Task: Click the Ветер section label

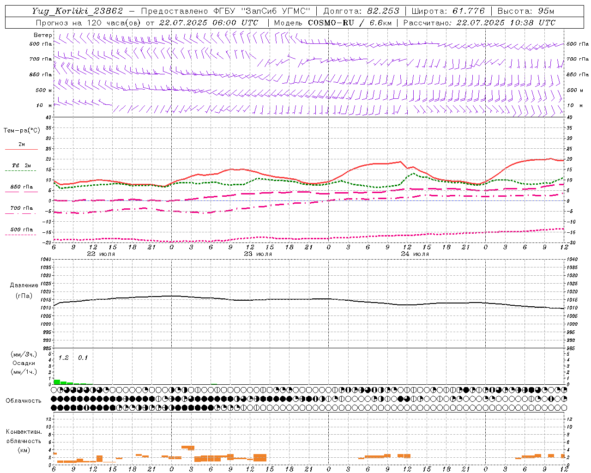Action: (x=43, y=35)
